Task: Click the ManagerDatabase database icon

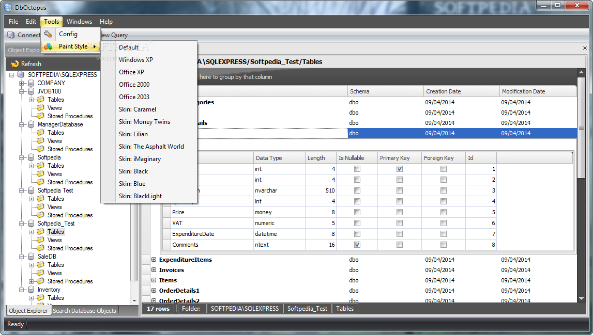Action: [x=31, y=124]
